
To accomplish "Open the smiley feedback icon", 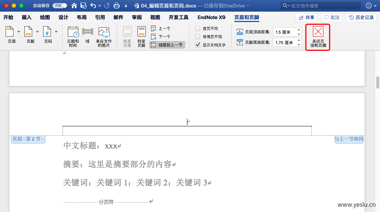I will point(369,6).
